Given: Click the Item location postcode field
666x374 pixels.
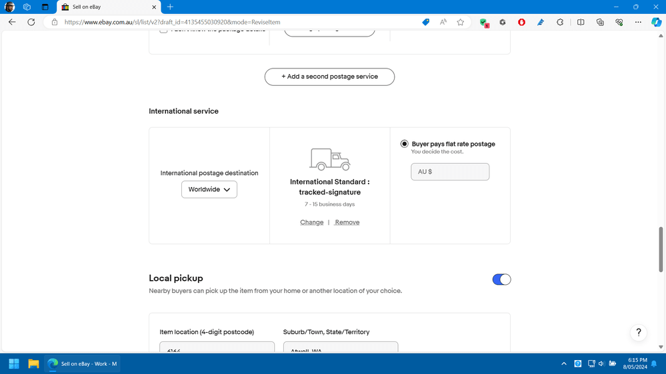Looking at the screenshot, I should point(217,347).
